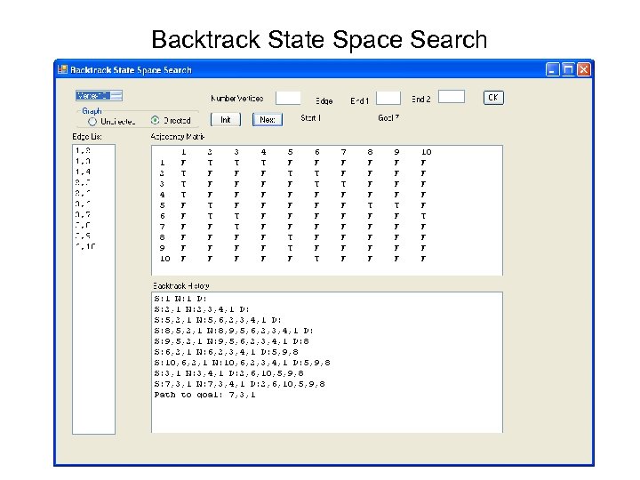640x480 pixels.
Task: Click the Init button
Action: click(226, 120)
